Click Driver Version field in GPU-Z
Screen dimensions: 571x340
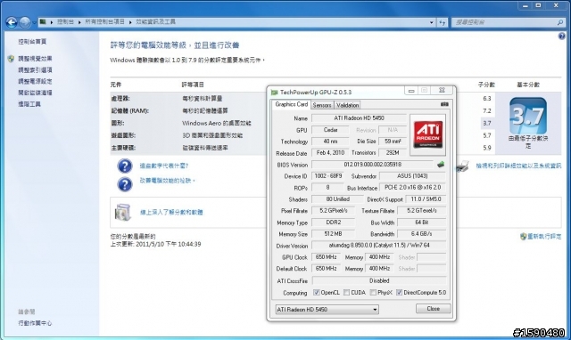click(378, 246)
